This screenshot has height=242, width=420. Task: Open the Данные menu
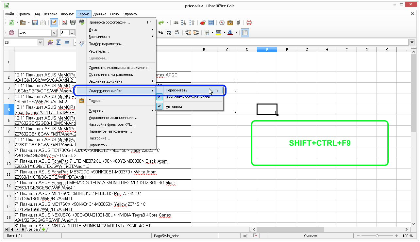(100, 14)
